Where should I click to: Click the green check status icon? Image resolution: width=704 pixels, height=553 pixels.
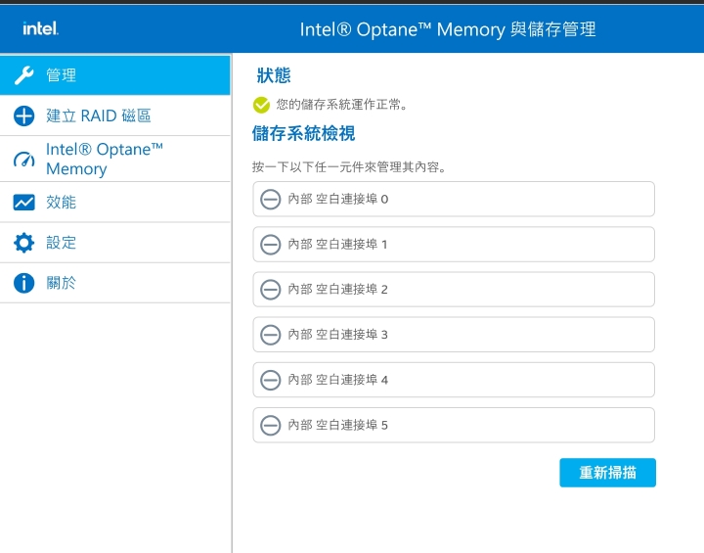261,105
